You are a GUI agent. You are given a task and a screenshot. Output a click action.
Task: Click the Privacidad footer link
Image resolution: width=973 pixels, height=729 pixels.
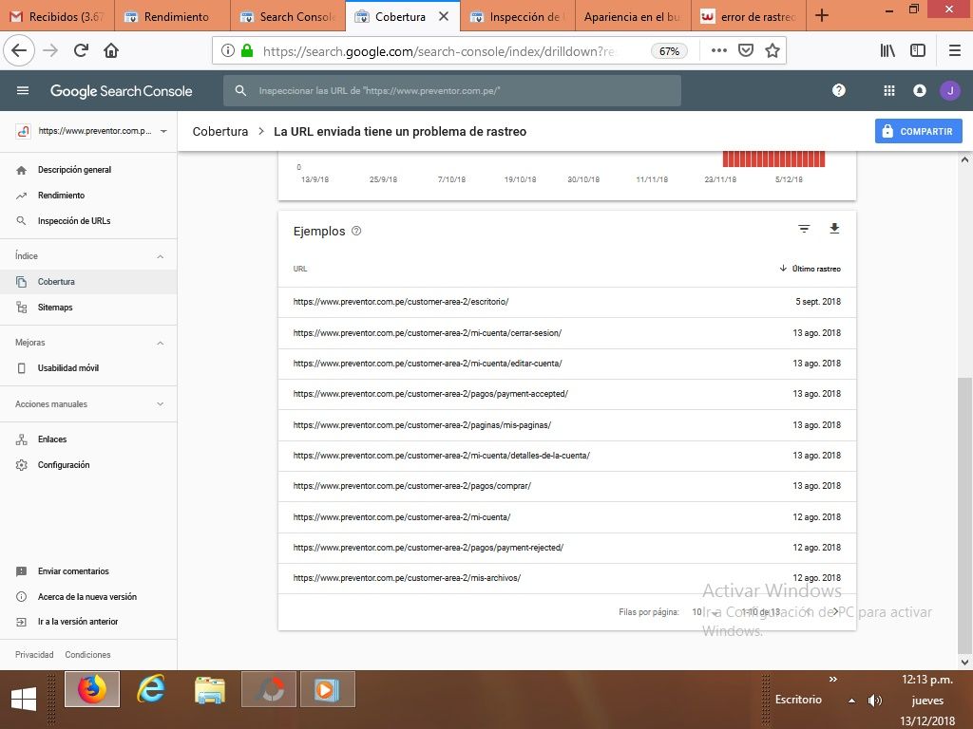tap(34, 655)
